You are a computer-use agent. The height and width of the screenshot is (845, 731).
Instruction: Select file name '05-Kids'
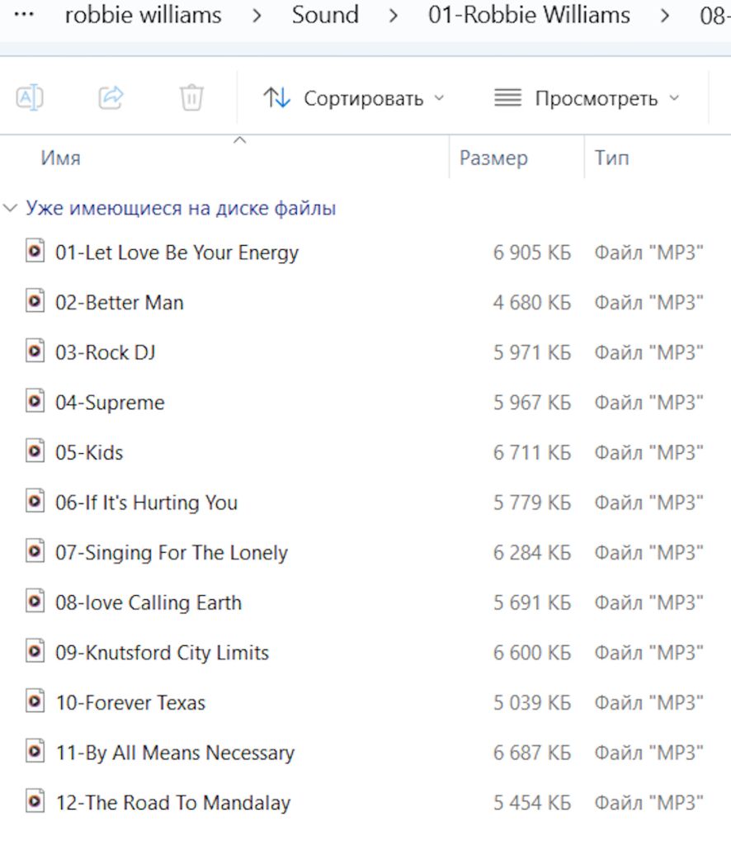(x=89, y=453)
